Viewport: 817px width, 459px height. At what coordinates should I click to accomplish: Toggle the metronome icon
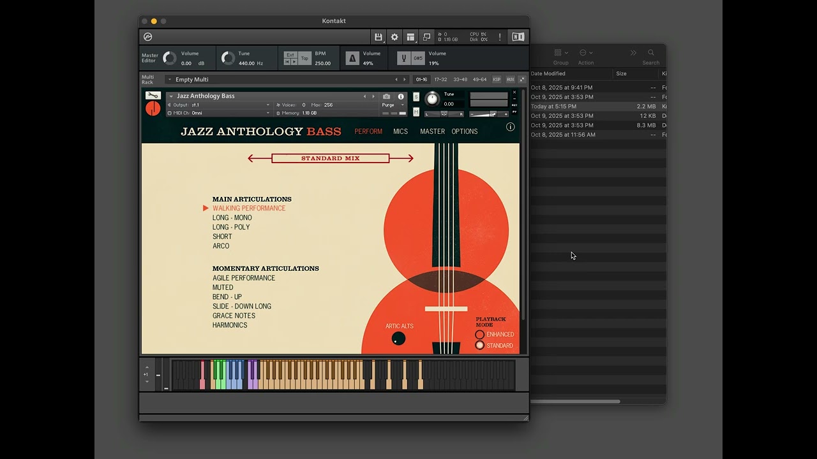click(x=352, y=59)
